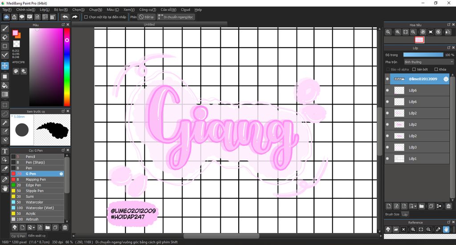Toggle 'Di chuyển ngang/dọc' option

175,17
